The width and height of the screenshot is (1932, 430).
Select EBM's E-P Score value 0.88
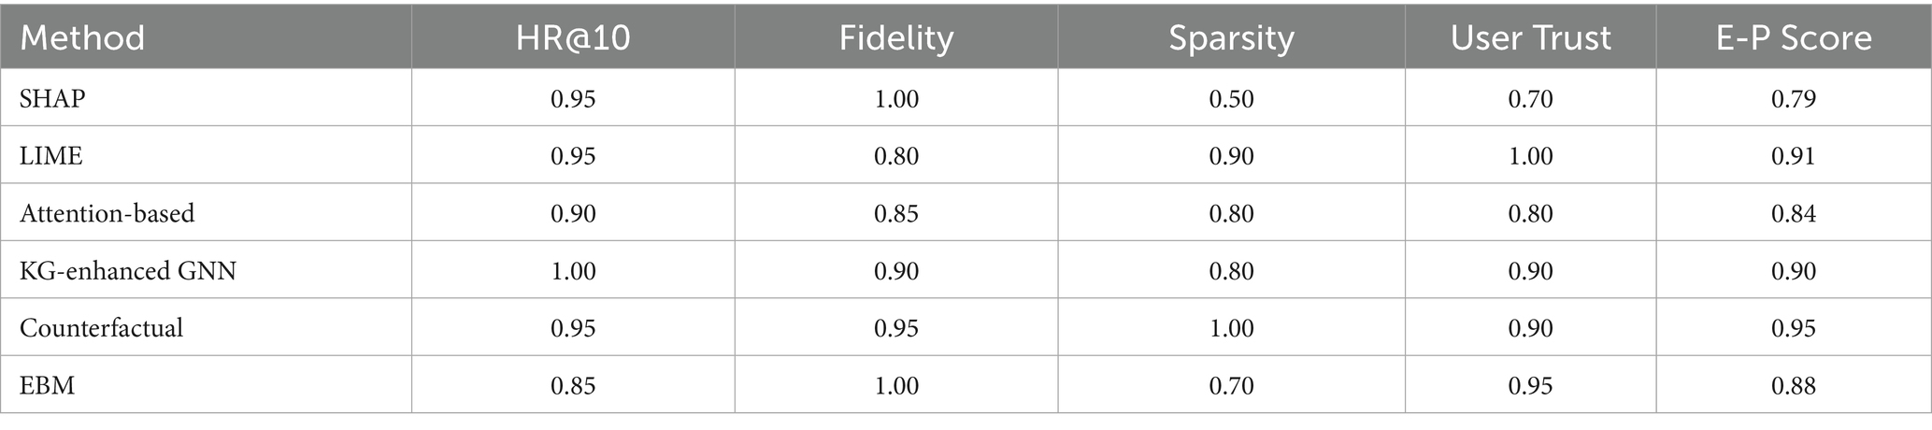tap(1793, 385)
